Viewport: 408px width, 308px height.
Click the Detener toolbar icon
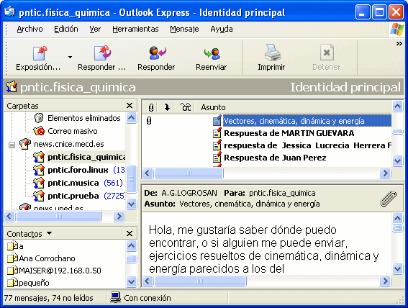click(x=327, y=53)
